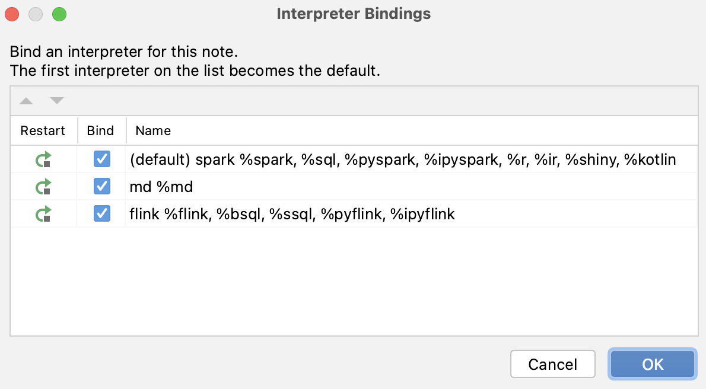Select the flink %flink row name

click(x=292, y=214)
